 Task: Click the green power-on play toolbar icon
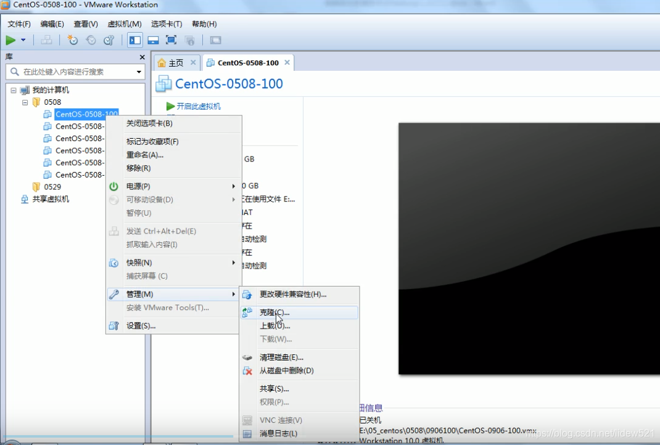[x=10, y=41]
